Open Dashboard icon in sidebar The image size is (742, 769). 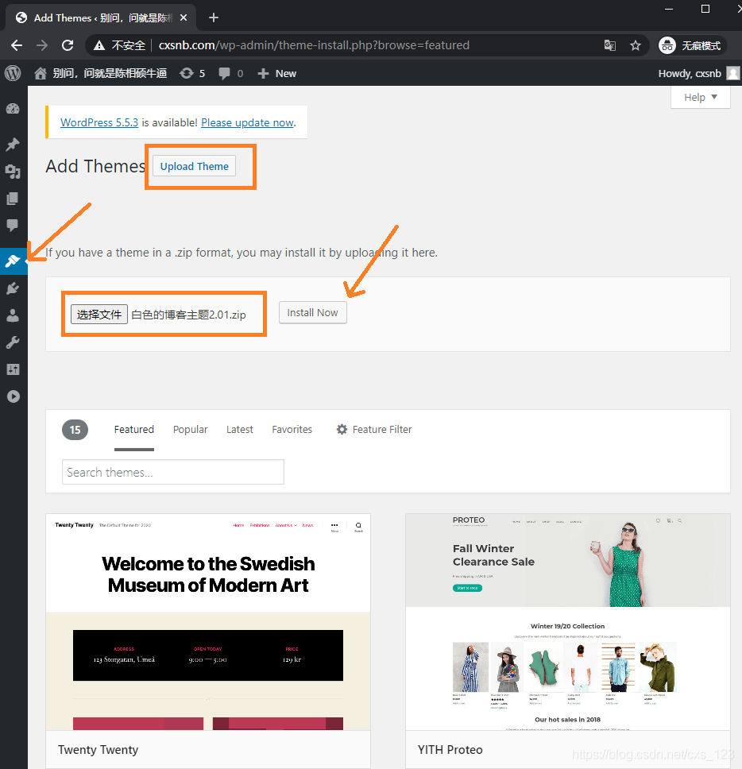pyautogui.click(x=13, y=109)
